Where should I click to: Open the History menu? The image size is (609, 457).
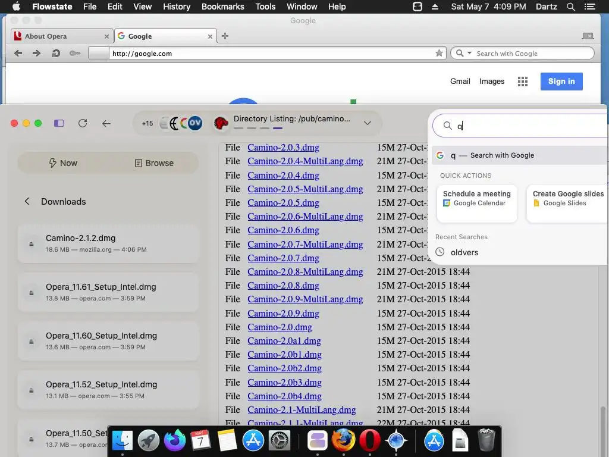point(177,7)
